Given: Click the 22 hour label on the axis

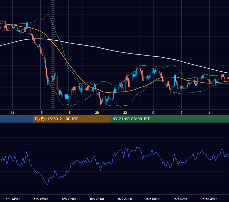Looking at the screenshot, I should (x=125, y=113).
